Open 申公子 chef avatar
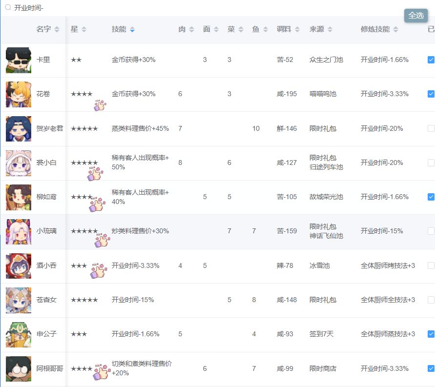 (x=19, y=335)
